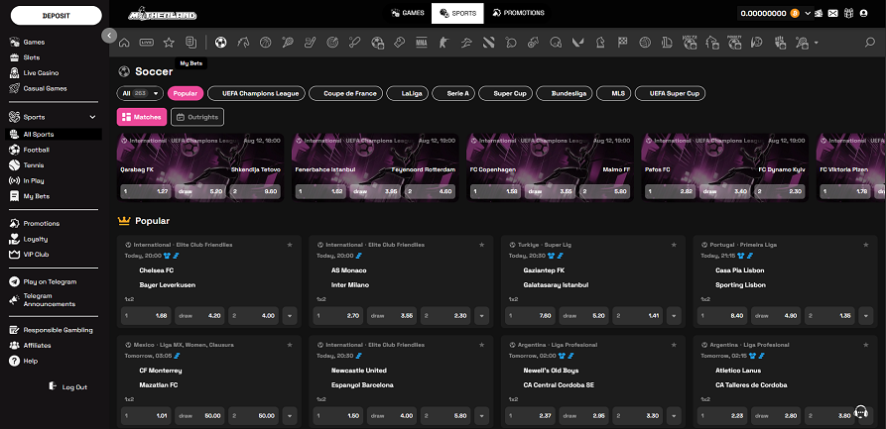Select the MMA sport icon
The height and width of the screenshot is (429, 886).
click(422, 43)
